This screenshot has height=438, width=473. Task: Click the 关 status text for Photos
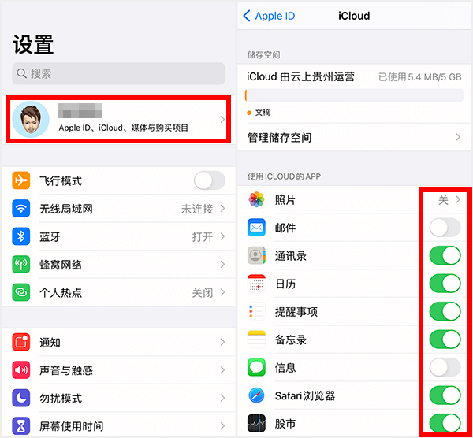coord(443,199)
